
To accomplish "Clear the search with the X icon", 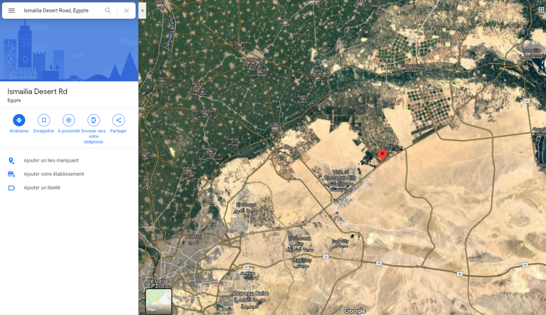I will pos(127,10).
